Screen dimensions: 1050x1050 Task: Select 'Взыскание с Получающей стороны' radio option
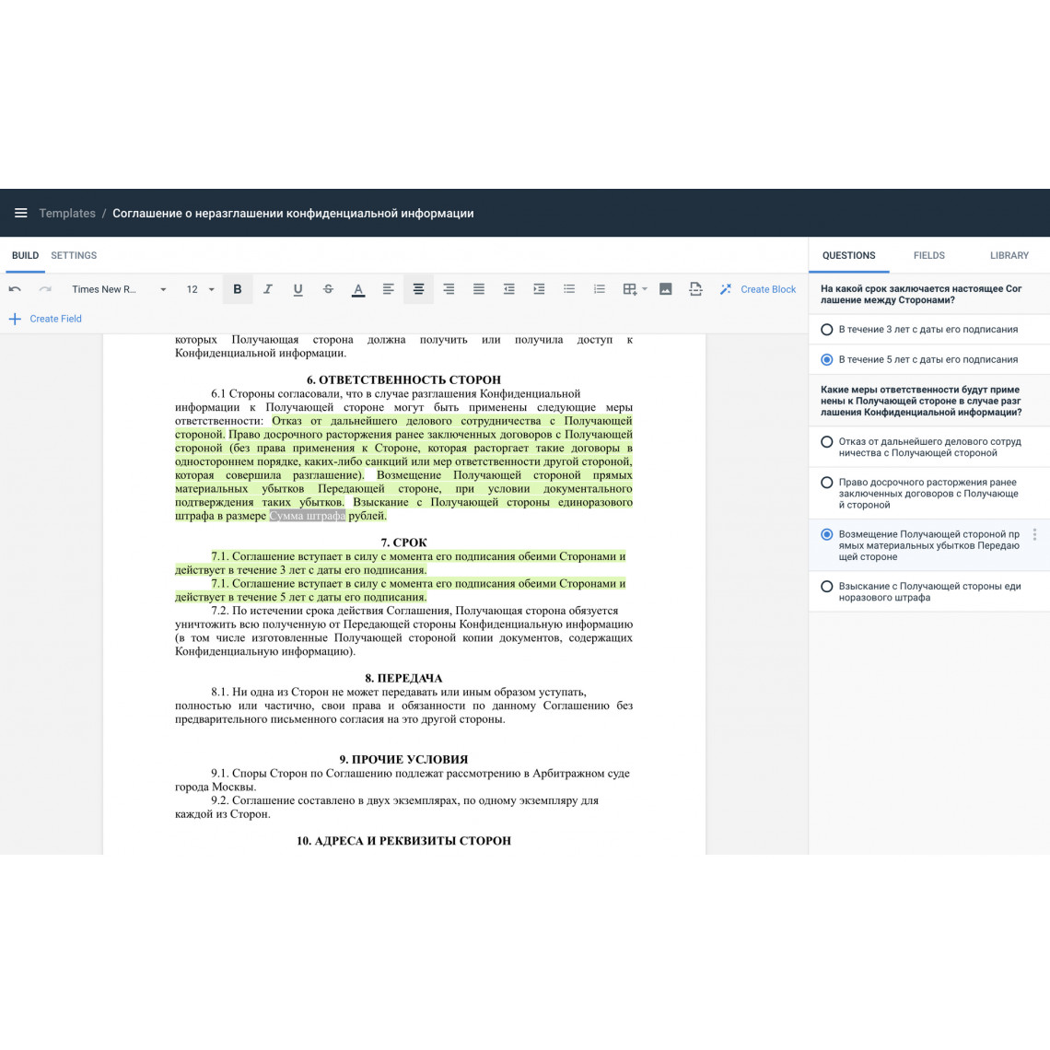[x=827, y=587]
